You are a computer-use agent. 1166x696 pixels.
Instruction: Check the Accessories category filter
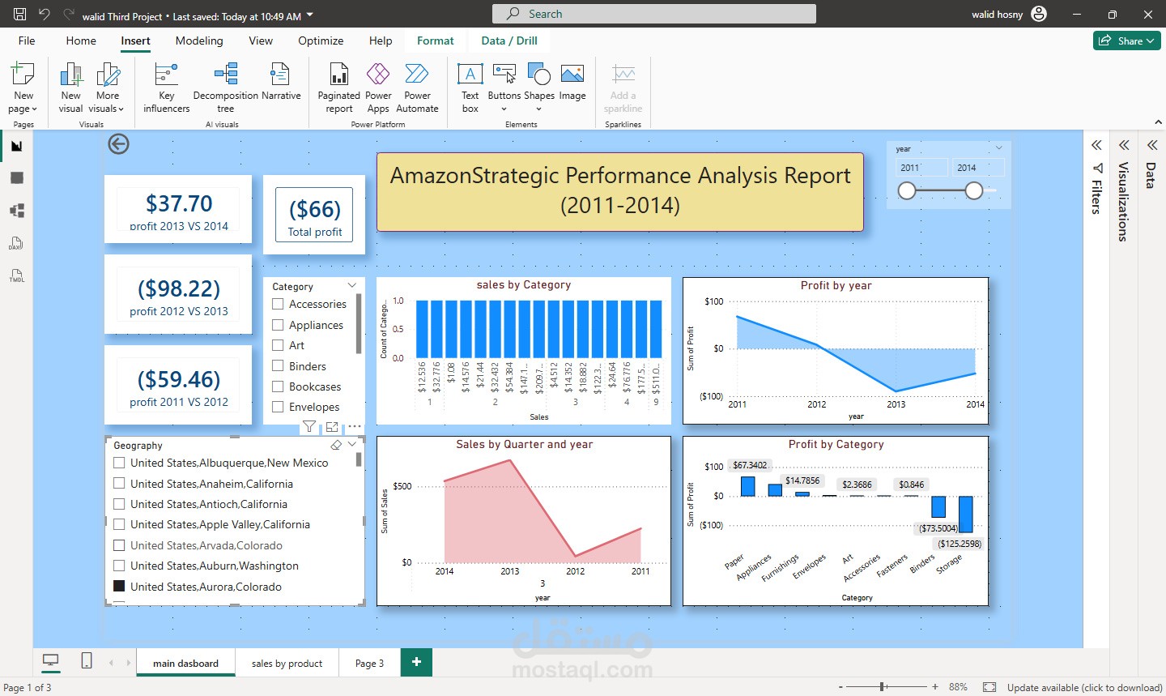click(278, 304)
